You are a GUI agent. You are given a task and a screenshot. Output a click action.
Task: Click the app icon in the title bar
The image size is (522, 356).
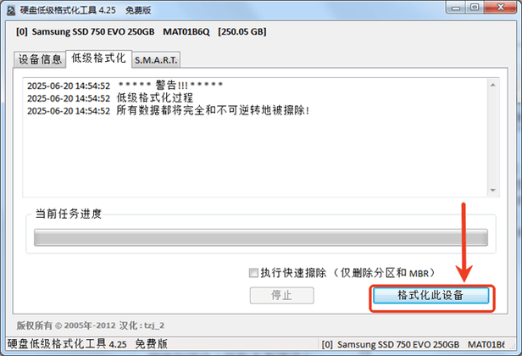point(11,10)
